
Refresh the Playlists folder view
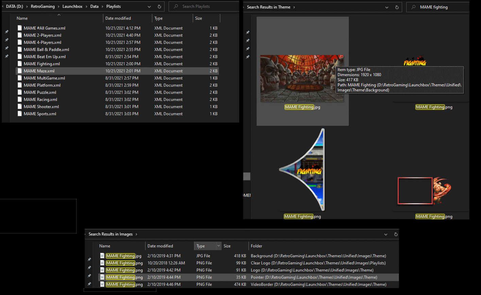point(159,6)
